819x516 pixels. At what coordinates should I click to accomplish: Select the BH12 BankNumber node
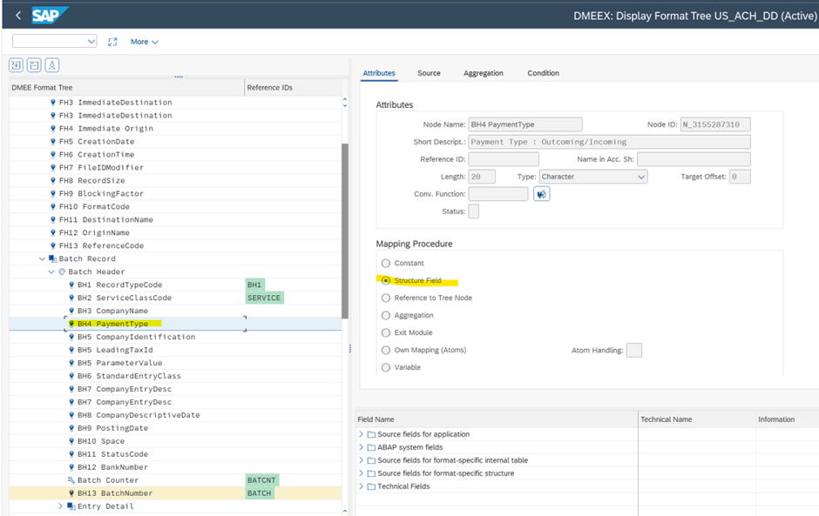tap(112, 467)
